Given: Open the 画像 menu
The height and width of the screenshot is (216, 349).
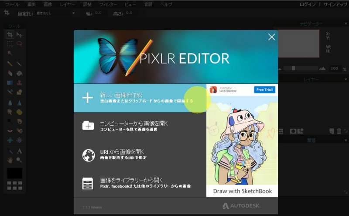Looking at the screenshot, I should [48, 4].
